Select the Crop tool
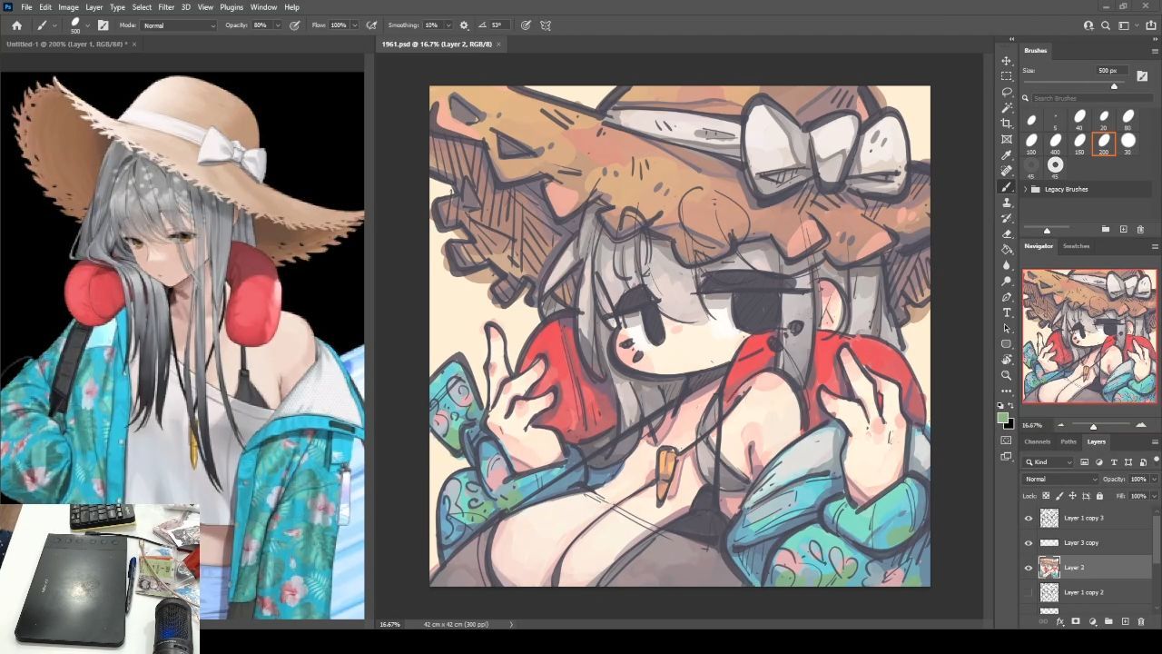The width and height of the screenshot is (1162, 654). click(x=1006, y=124)
